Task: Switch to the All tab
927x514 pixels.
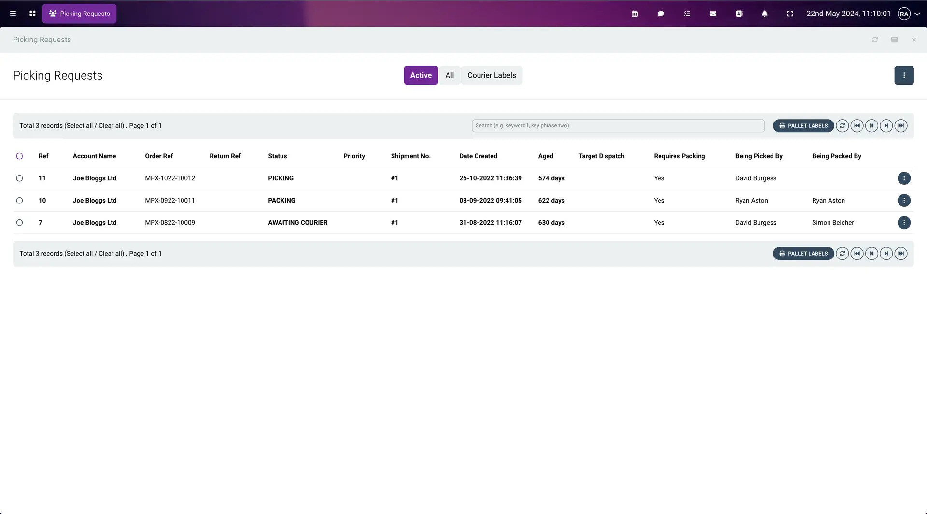Action: [449, 75]
